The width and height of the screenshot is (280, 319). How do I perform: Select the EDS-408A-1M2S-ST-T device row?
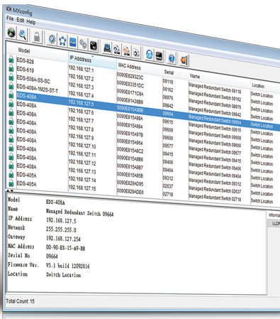38,89
